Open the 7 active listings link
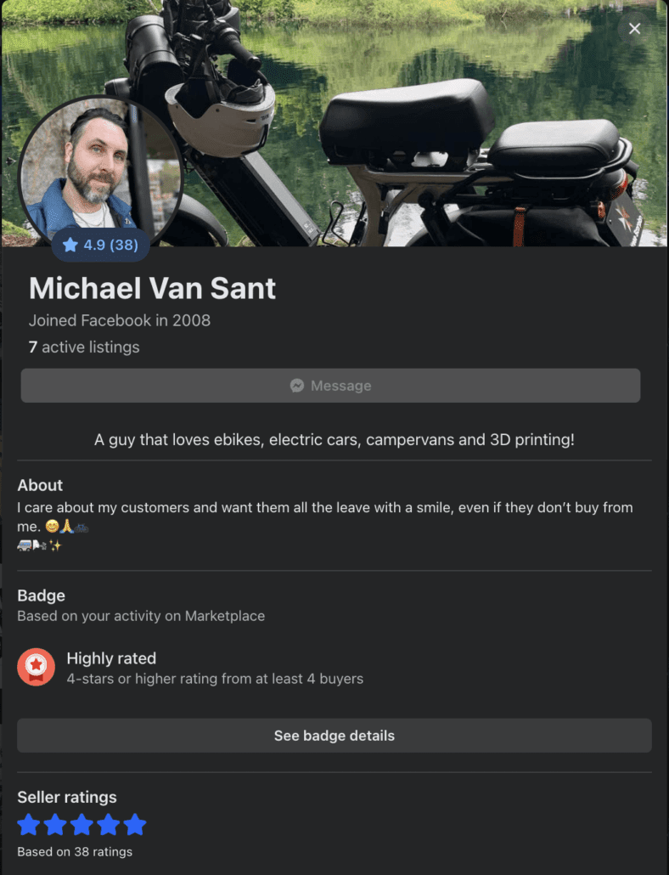This screenshot has height=875, width=669. [x=84, y=347]
